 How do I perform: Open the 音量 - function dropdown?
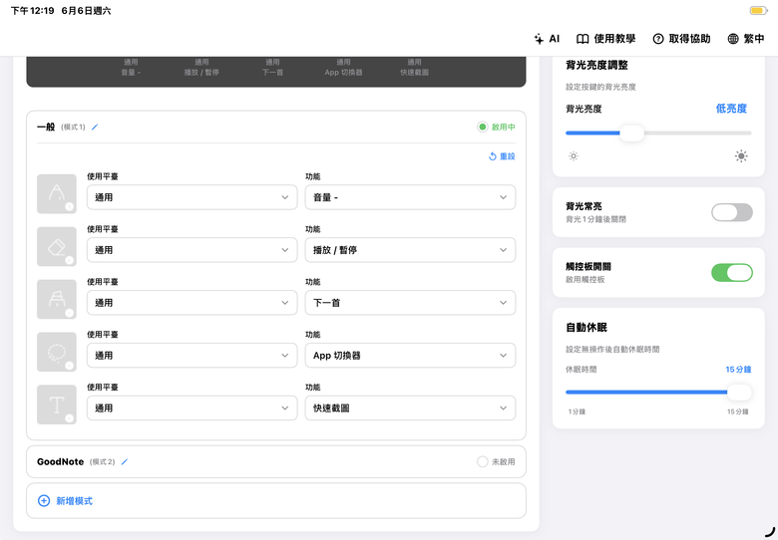[410, 197]
